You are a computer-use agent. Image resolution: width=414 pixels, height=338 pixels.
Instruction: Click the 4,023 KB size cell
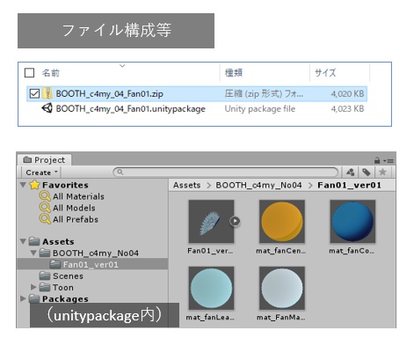click(347, 109)
